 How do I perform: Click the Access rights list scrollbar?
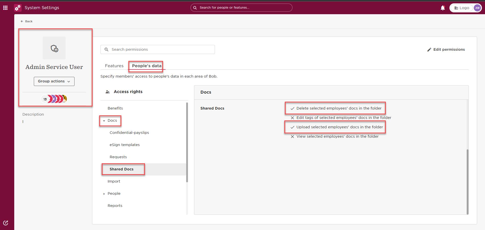187,142
